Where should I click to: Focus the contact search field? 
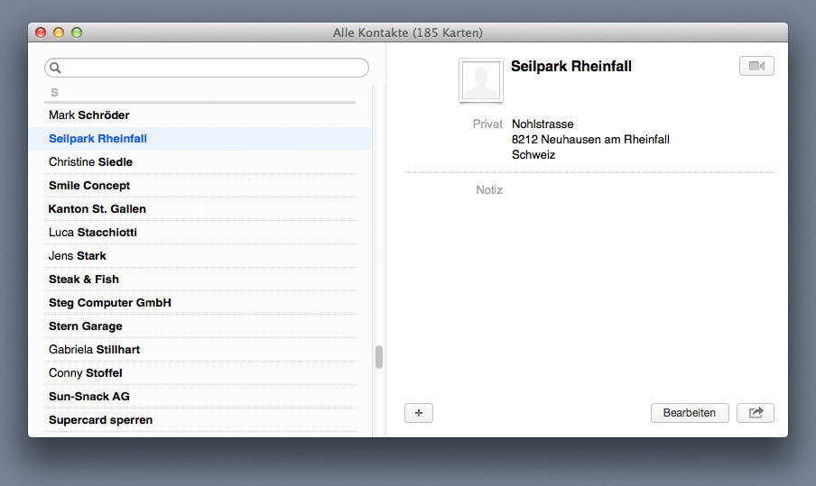207,68
